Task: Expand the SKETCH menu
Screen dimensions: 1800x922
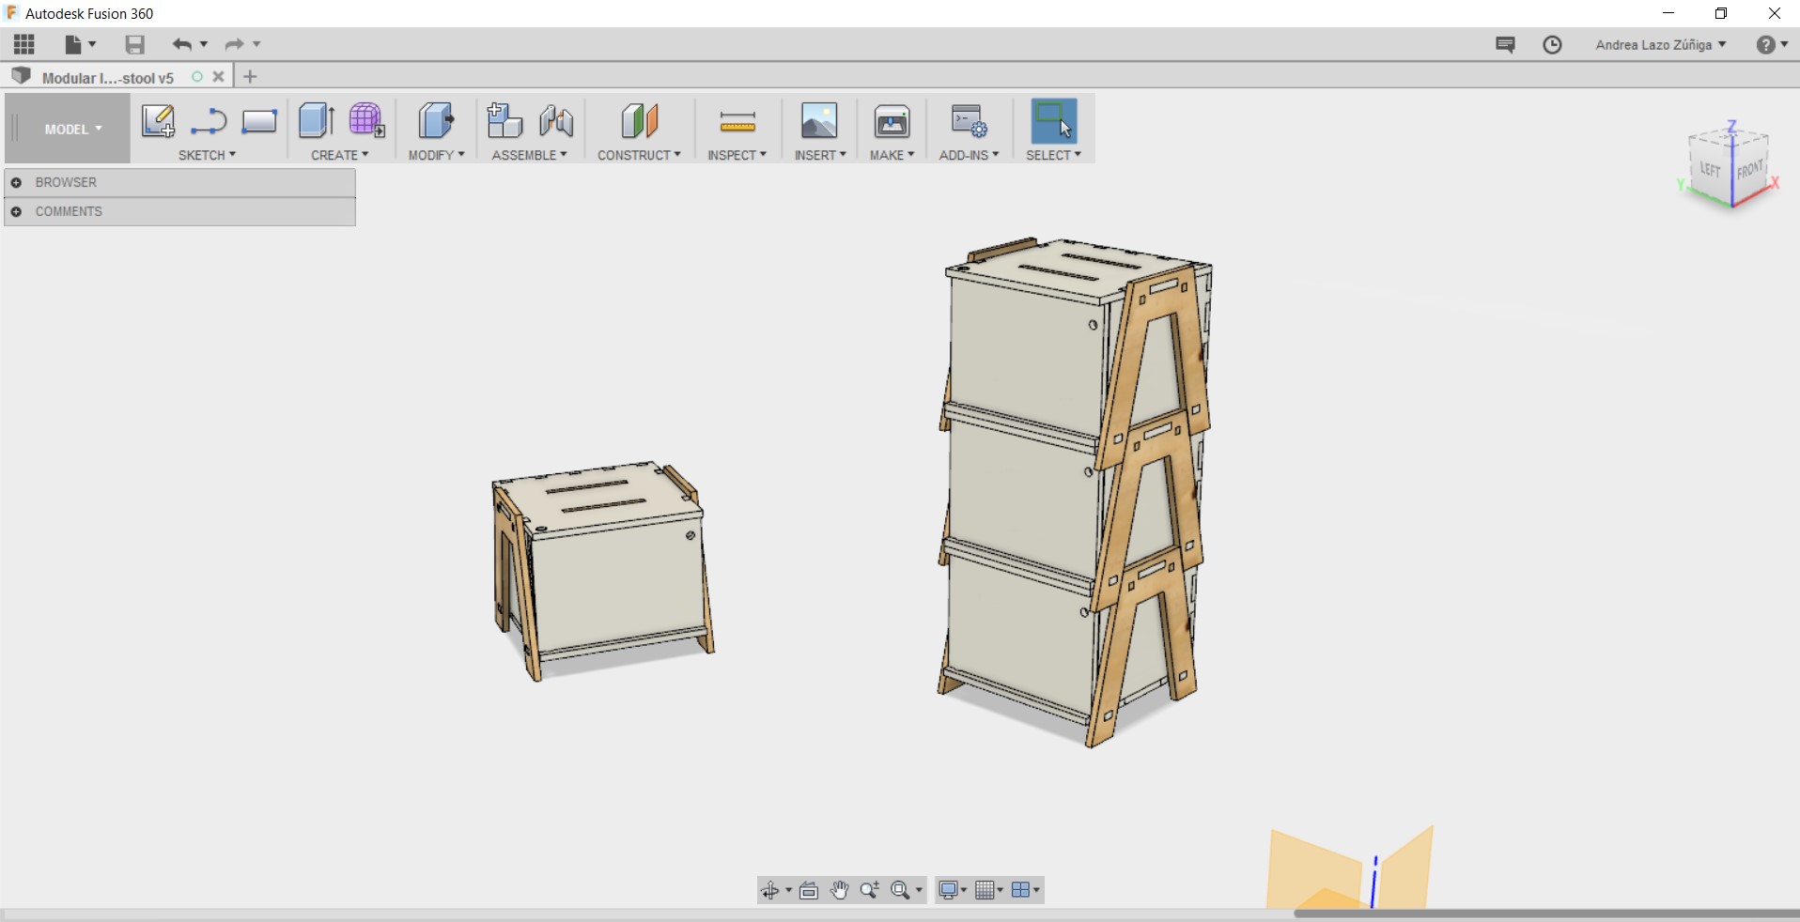Action: point(208,155)
